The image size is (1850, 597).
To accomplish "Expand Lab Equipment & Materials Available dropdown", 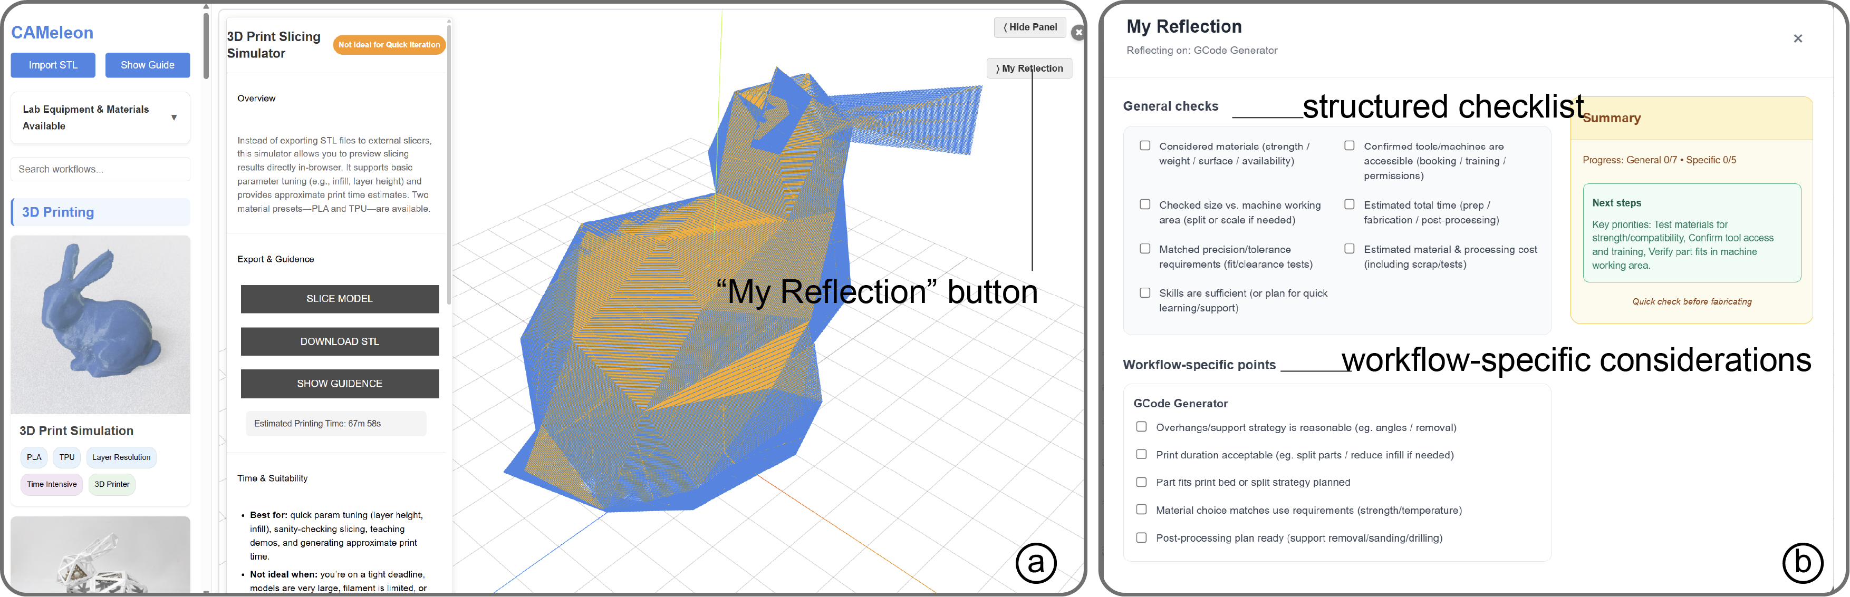I will [174, 118].
